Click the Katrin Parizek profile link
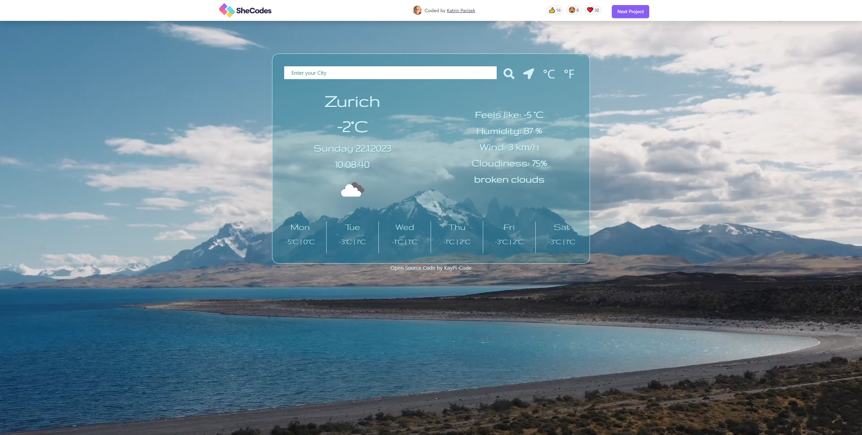This screenshot has width=862, height=435. click(460, 10)
